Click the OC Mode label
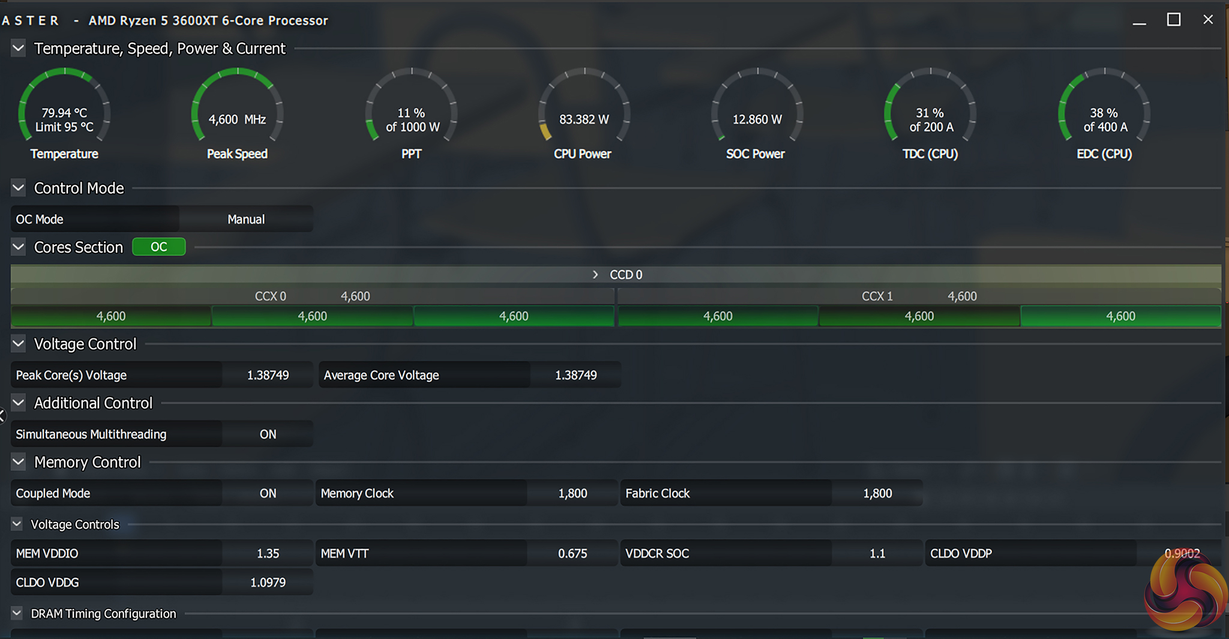 point(40,219)
